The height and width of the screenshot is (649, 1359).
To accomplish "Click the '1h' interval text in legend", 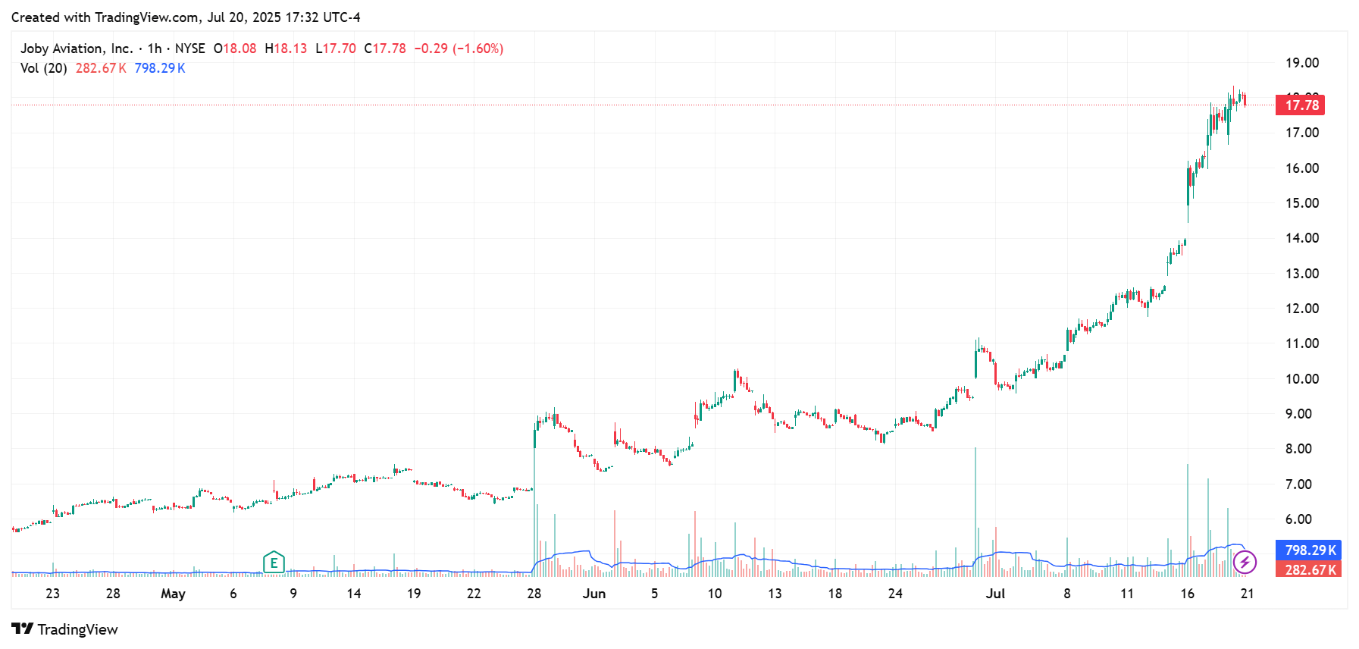I will click(155, 49).
